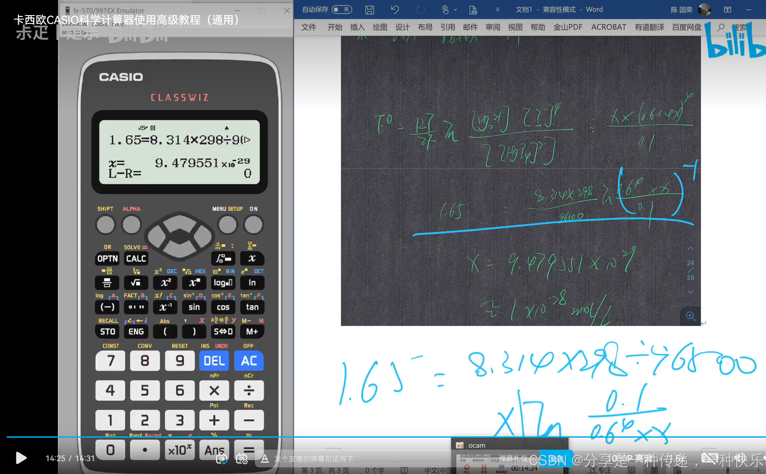This screenshot has width=766, height=474.
Task: Open the 文件 menu in Word
Action: [x=309, y=27]
